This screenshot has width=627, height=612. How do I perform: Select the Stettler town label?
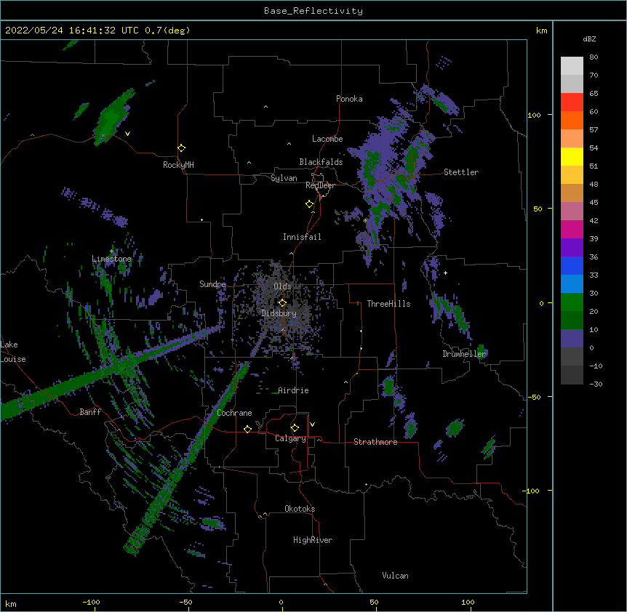461,172
